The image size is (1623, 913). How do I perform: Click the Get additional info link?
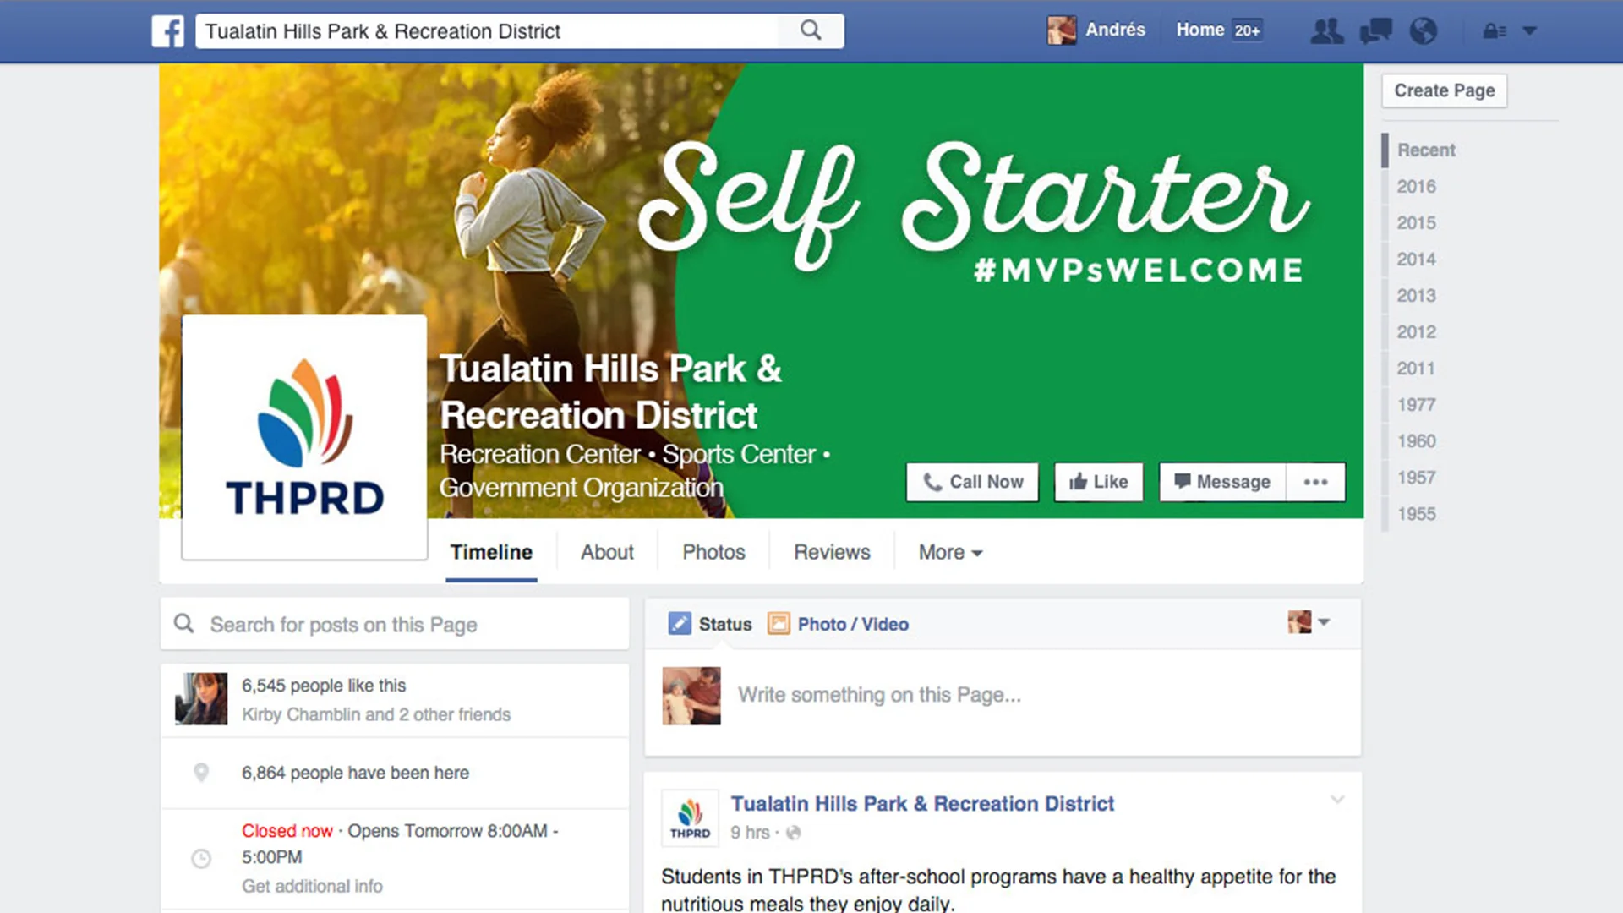tap(312, 886)
